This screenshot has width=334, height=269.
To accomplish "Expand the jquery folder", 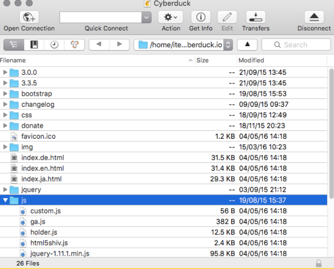I will coord(5,189).
